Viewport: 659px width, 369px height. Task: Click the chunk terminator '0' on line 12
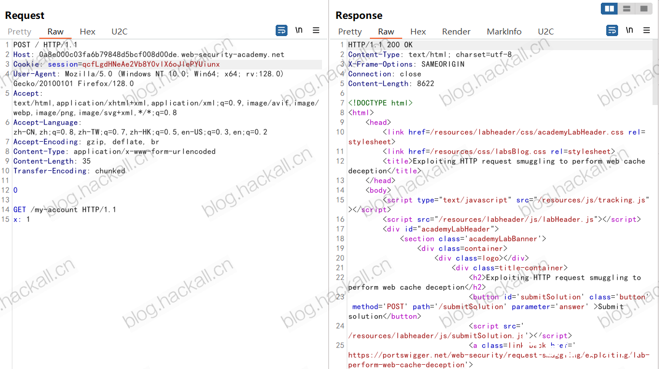click(16, 190)
